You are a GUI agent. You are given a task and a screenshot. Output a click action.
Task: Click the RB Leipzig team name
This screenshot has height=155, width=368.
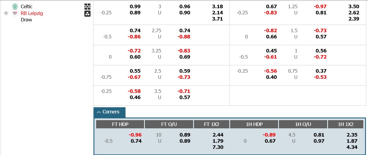tap(32, 13)
